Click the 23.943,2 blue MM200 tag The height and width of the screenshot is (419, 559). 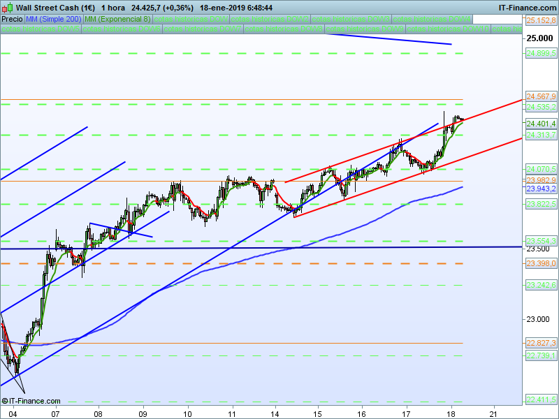[x=541, y=189]
